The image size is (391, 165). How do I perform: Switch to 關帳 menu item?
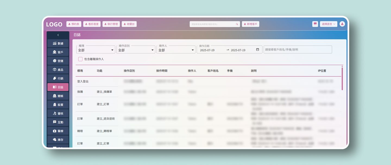click(x=58, y=96)
